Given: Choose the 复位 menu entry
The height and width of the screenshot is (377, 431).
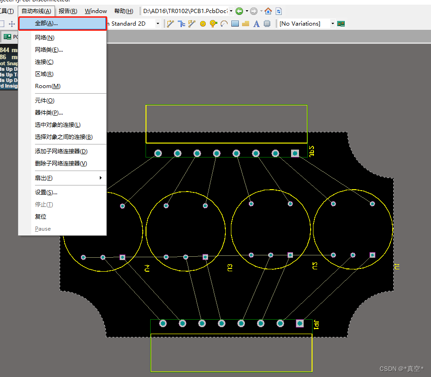Looking at the screenshot, I should click(63, 217).
